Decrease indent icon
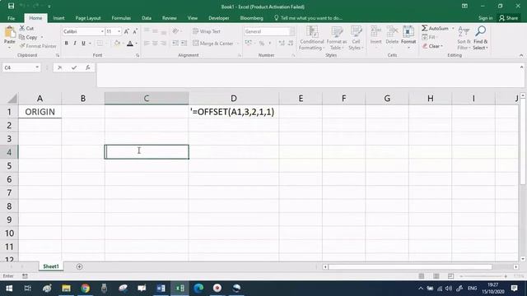The width and height of the screenshot is (527, 296). [x=175, y=44]
